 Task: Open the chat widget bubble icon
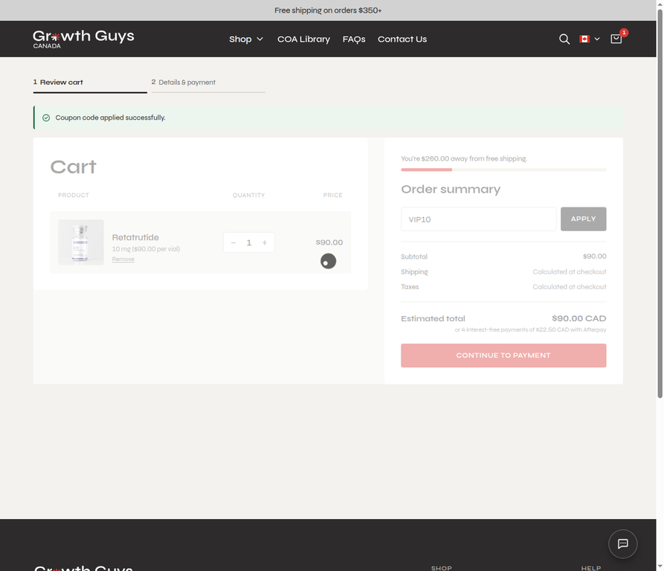click(622, 544)
